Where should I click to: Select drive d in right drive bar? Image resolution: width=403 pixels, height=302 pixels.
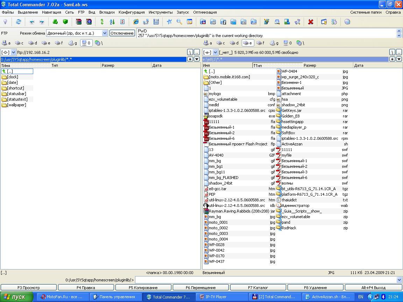point(234,43)
